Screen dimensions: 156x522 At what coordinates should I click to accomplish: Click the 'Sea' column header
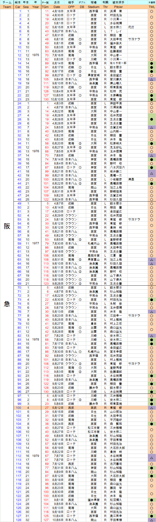point(26,7)
